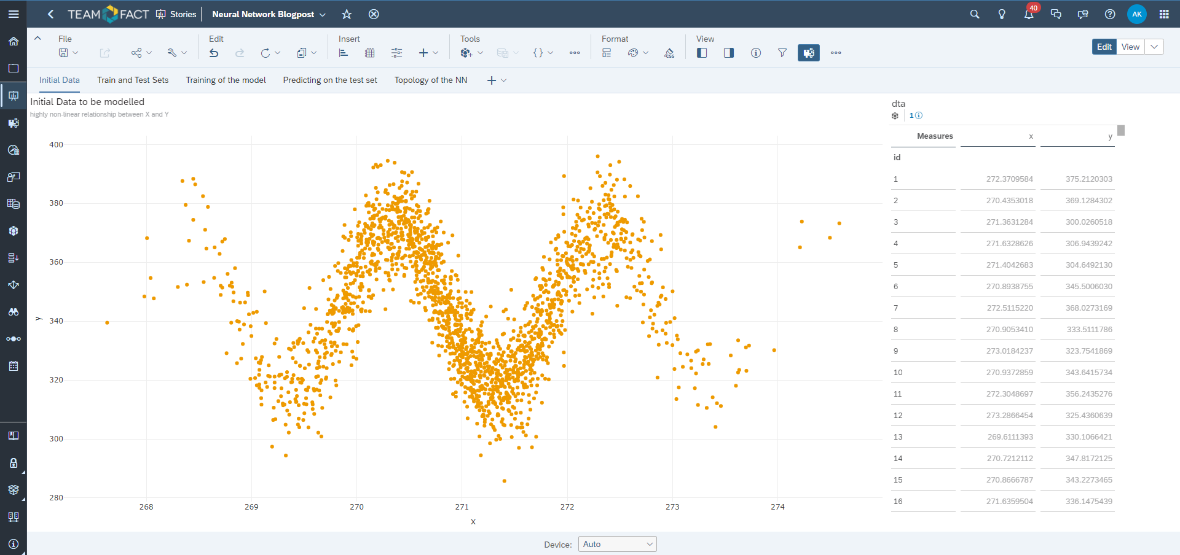This screenshot has height=555, width=1180.
Task: Collapse the toolbar with the up chevron
Action: pos(37,38)
